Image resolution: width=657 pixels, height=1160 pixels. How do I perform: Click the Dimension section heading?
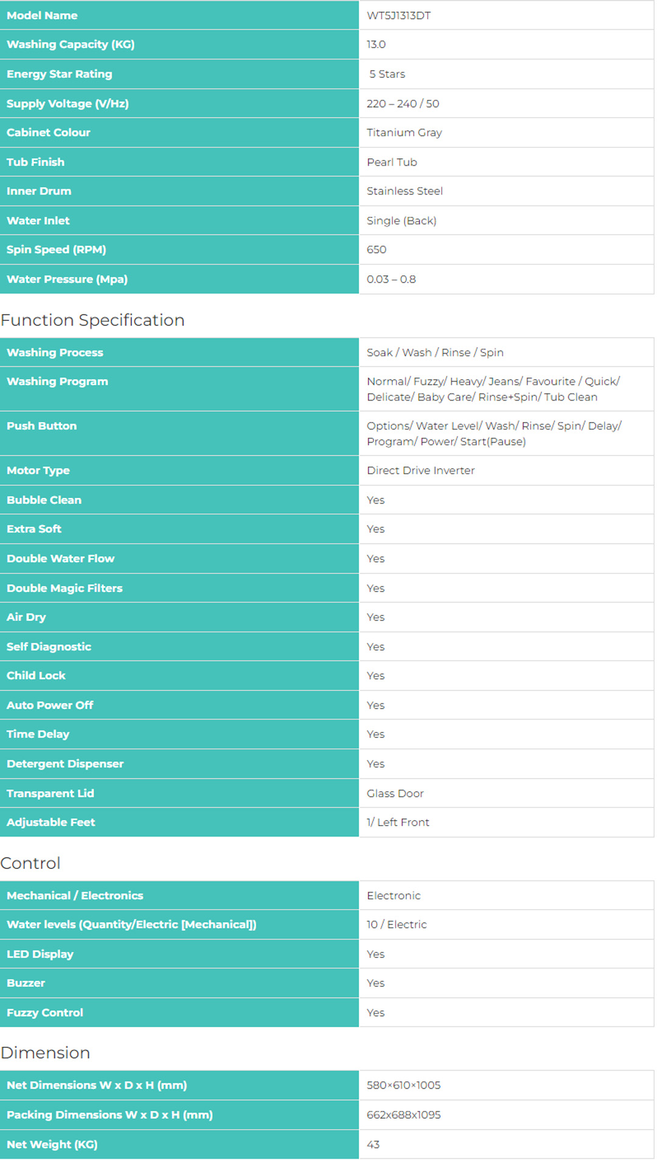[x=45, y=1053]
